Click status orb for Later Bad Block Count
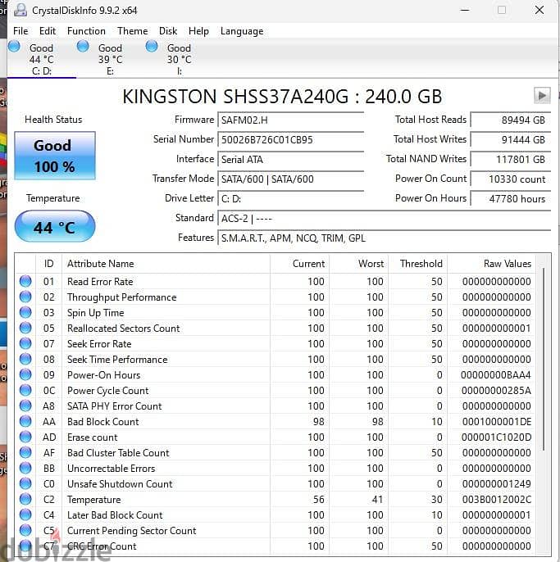The height and width of the screenshot is (562, 560). pos(25,515)
